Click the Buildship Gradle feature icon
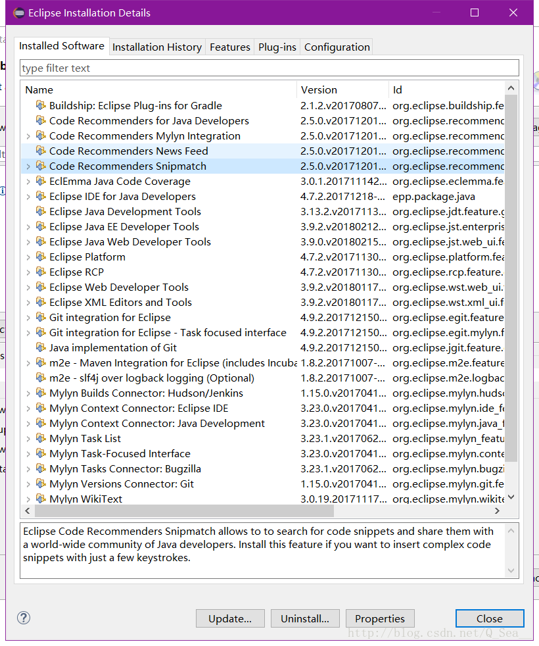The width and height of the screenshot is (539, 646). [x=41, y=105]
